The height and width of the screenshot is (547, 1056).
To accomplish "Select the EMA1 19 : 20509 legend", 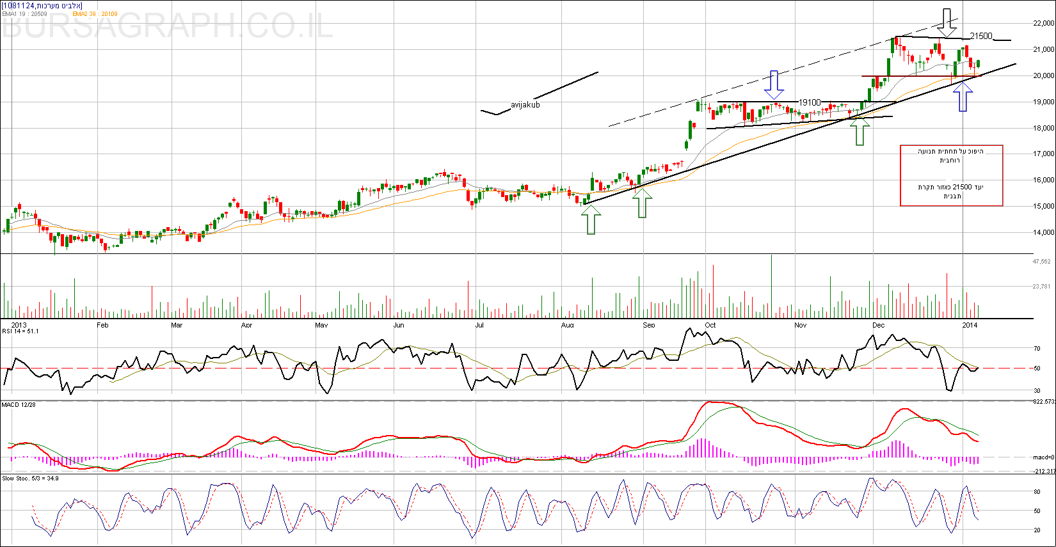I will coord(24,13).
